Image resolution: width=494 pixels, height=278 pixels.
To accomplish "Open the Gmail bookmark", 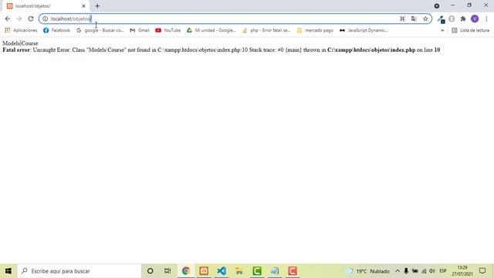I will click(x=140, y=30).
